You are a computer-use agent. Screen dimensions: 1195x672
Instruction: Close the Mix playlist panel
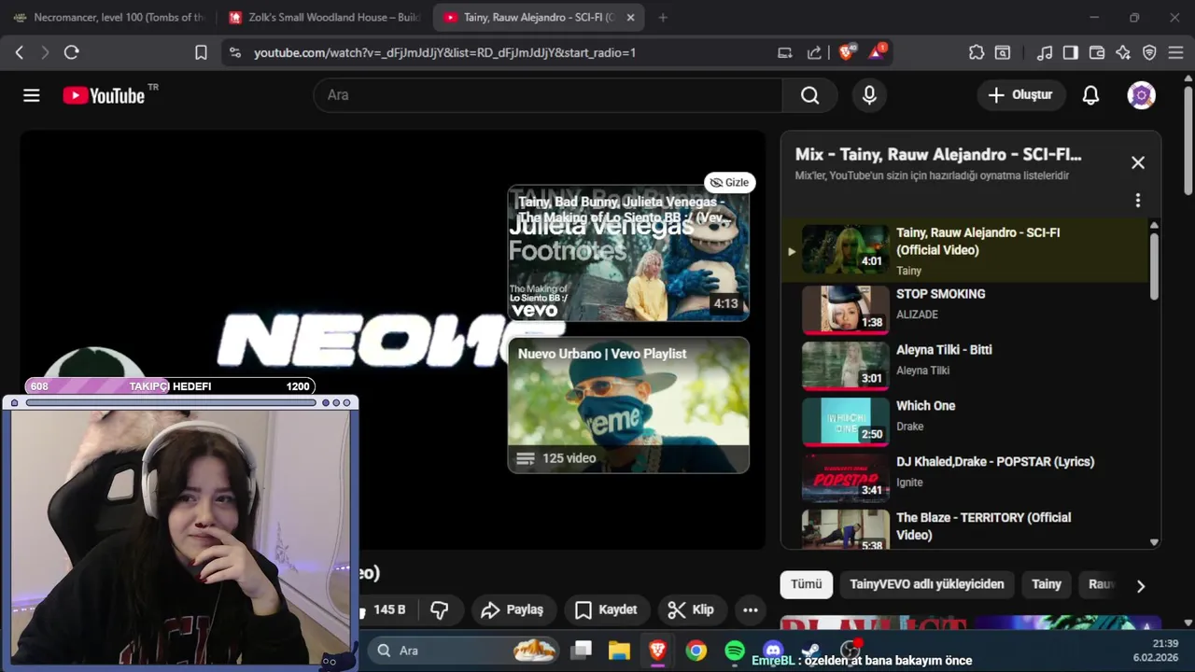[1137, 162]
